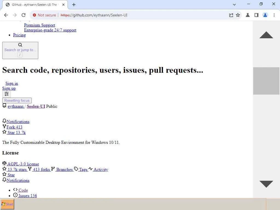Click the star icon beside Star 13.7k
Image resolution: width=280 pixels, height=210 pixels.
4,132
